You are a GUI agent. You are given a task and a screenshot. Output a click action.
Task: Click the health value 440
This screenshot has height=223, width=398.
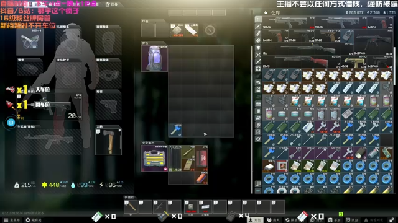54,185
